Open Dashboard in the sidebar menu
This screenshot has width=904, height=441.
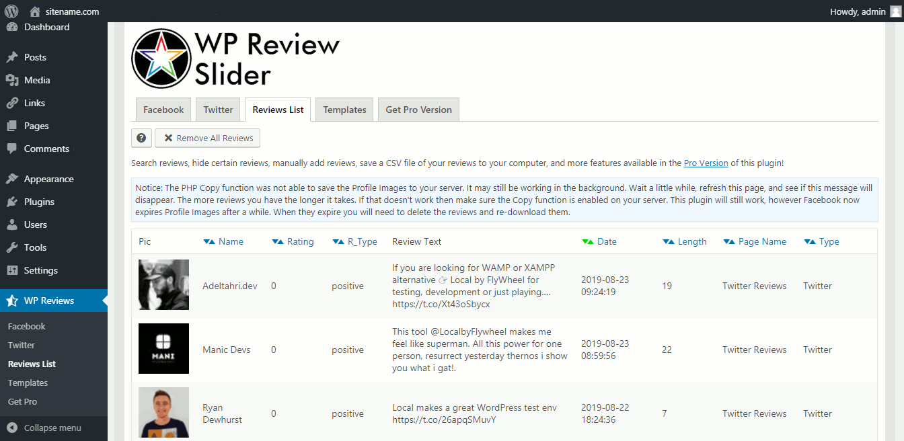(x=46, y=28)
